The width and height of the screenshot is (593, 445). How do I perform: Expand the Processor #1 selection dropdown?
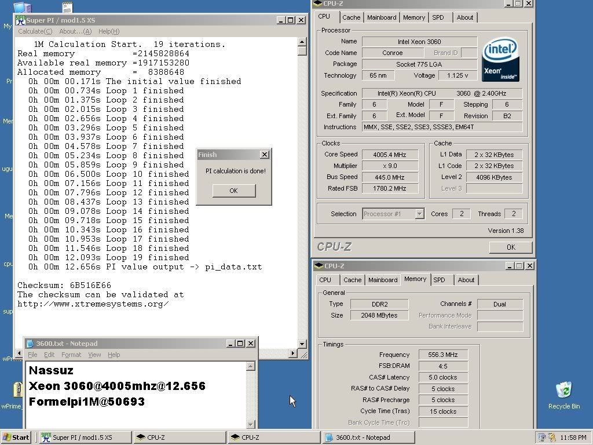(419, 214)
